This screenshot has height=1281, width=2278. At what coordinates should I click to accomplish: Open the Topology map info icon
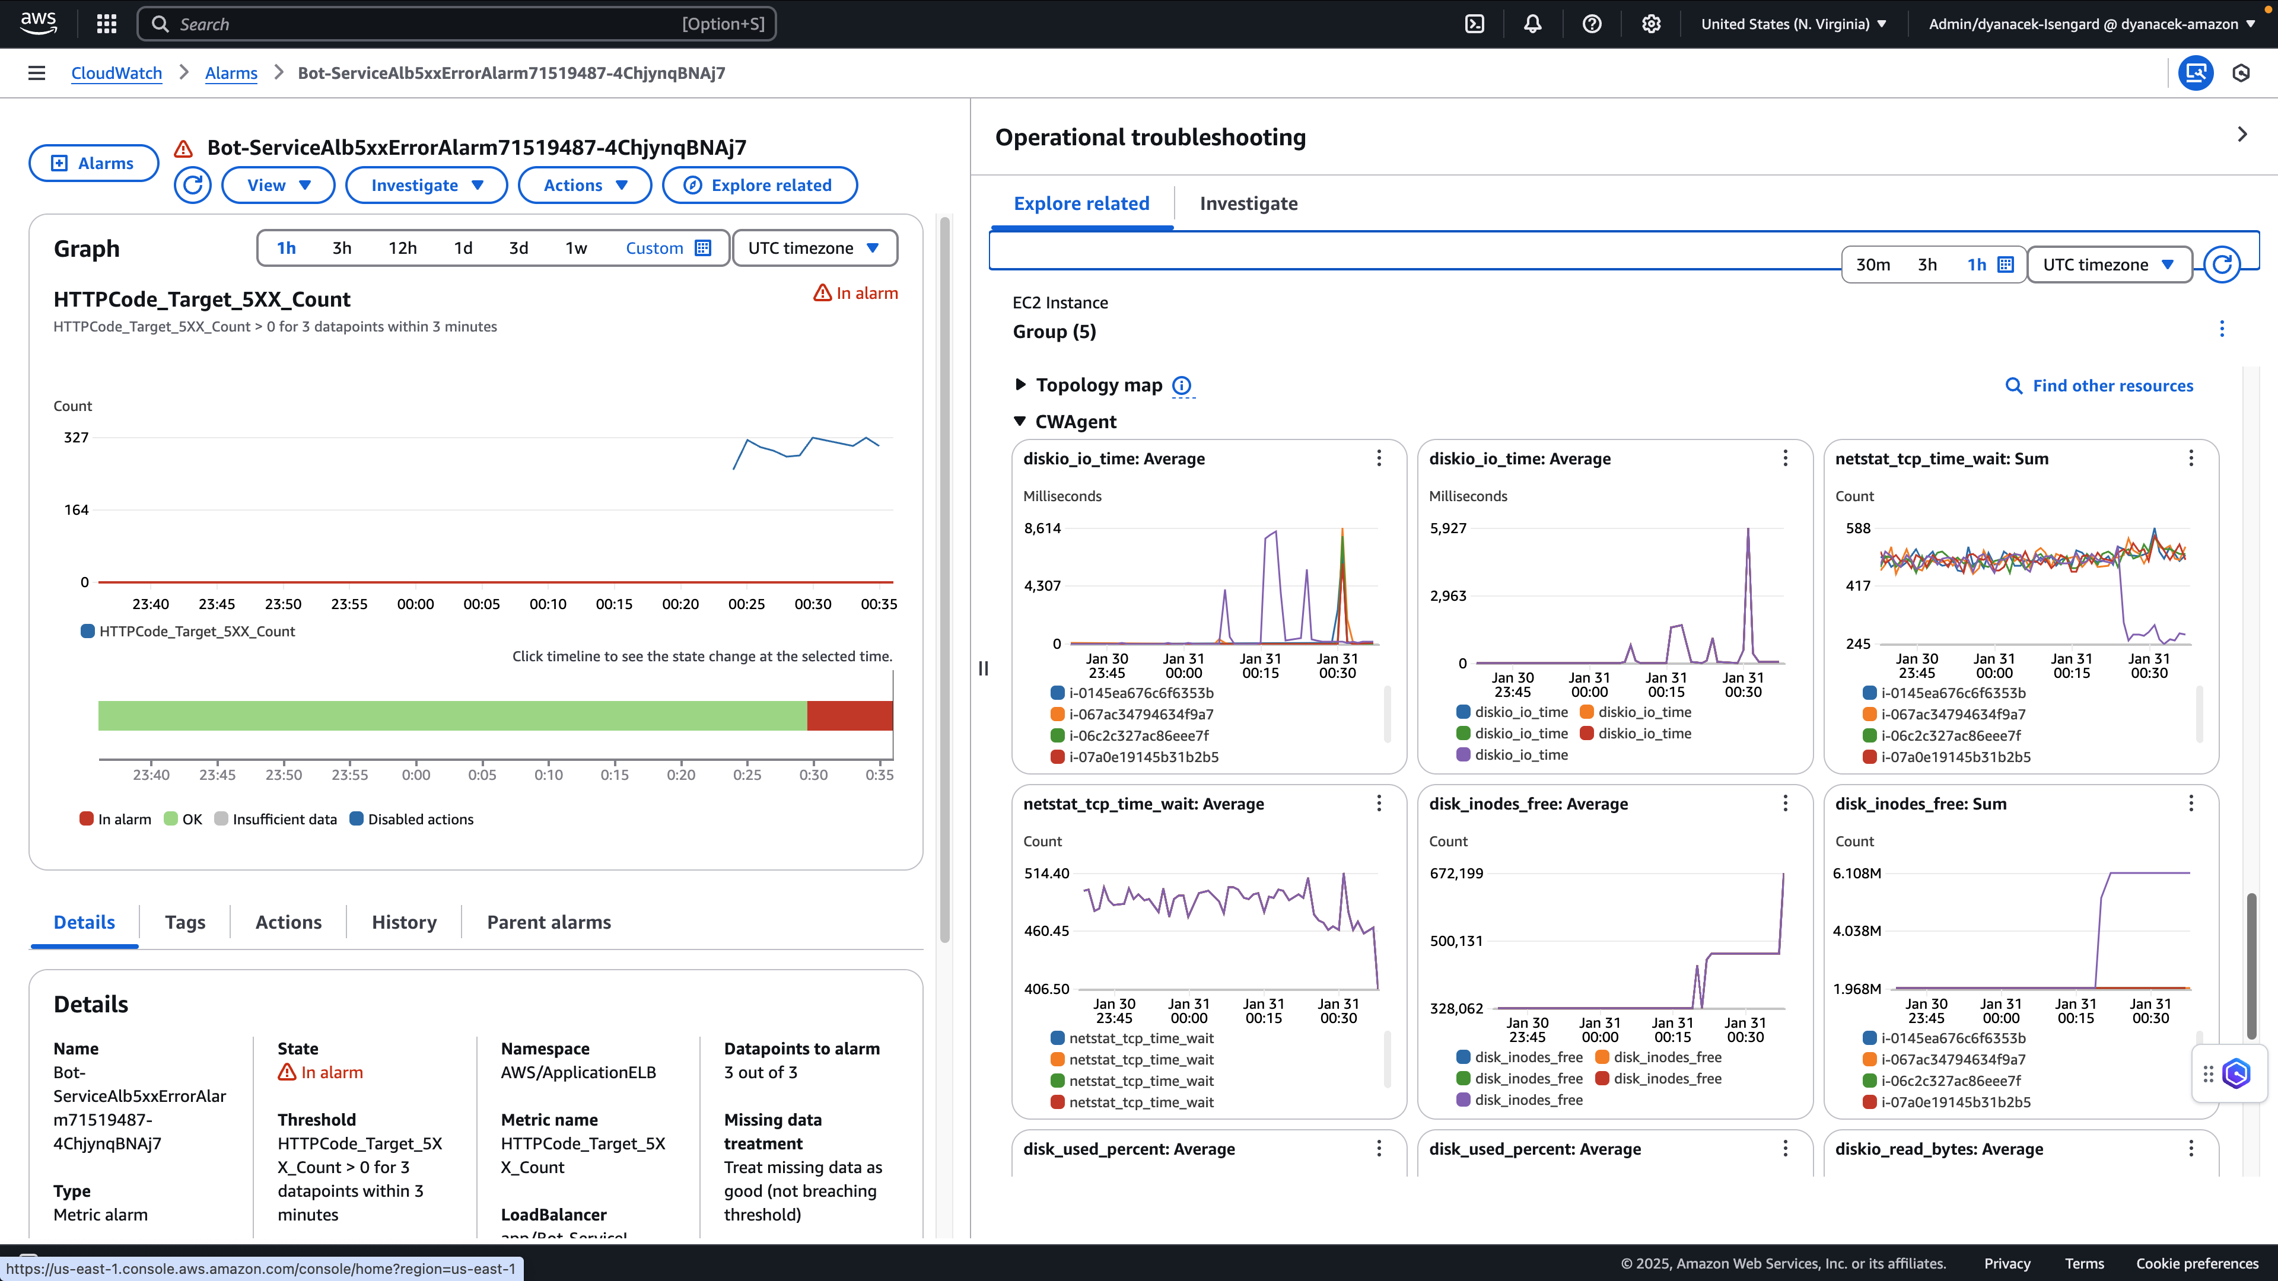tap(1182, 385)
